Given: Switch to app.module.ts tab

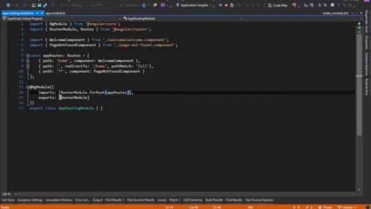Looking at the screenshot, I should pos(55,13).
